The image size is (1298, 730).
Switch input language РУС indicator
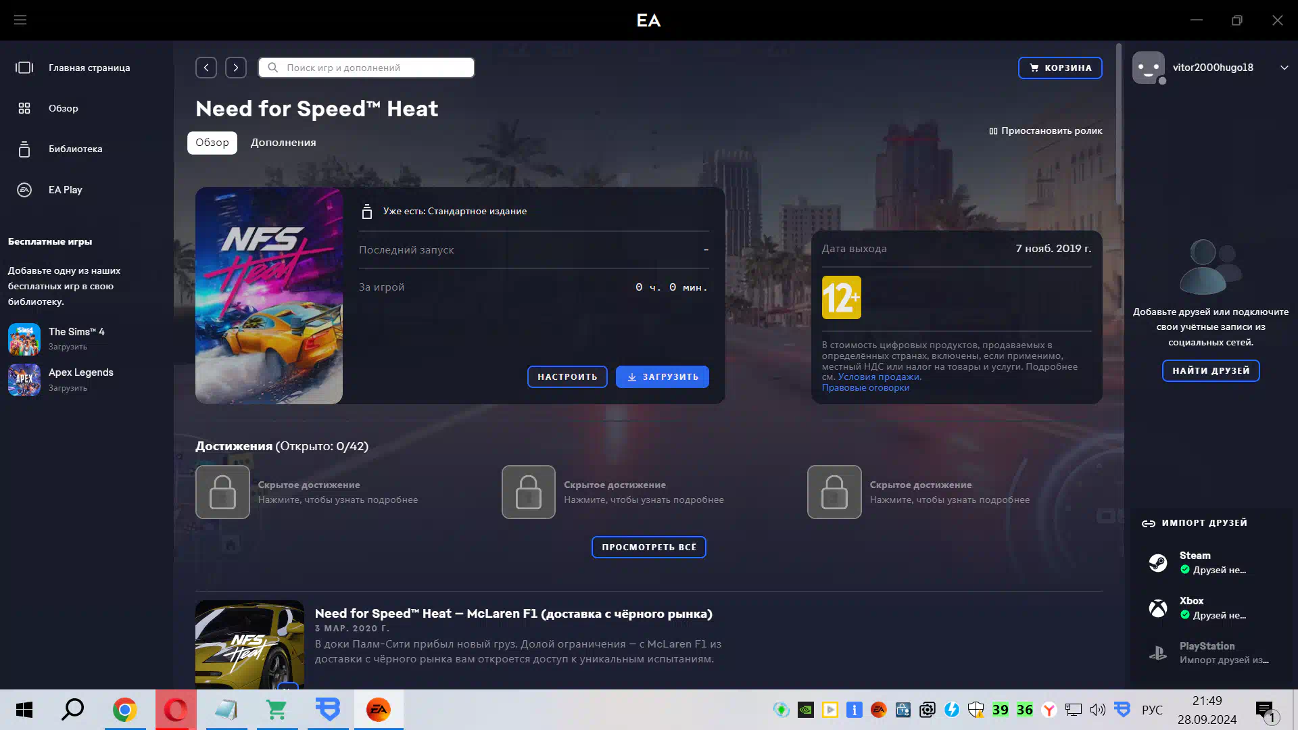click(x=1152, y=710)
